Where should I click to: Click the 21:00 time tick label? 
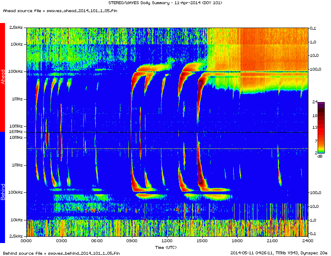point(272,241)
